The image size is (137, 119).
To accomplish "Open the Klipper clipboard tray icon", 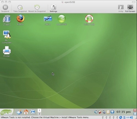I will click(x=108, y=112).
